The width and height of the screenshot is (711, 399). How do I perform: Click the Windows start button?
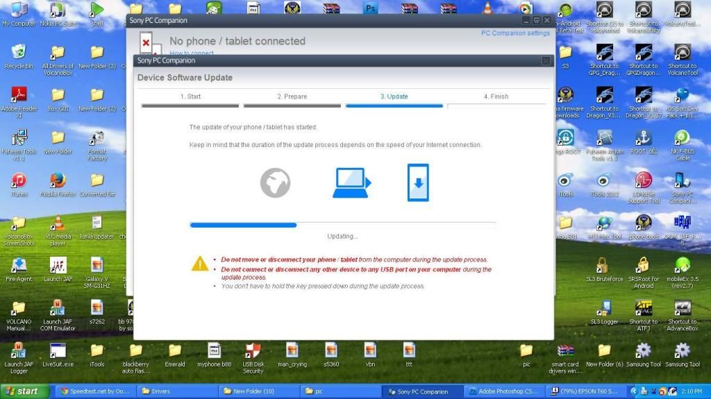[x=24, y=391]
